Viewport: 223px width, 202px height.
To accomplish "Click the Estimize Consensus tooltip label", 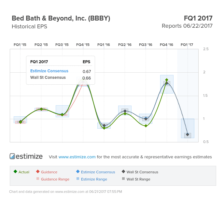I will pyautogui.click(x=49, y=71).
